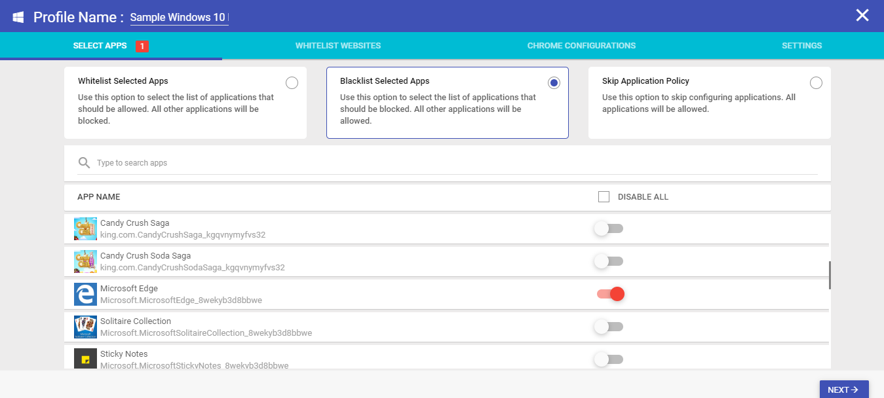Screen dimensions: 884x398
Task: Toggle blocking for Sticky Notes
Action: pos(609,359)
